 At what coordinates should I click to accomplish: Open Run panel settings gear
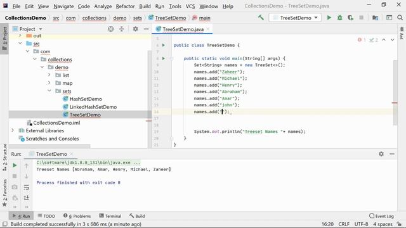tap(381, 154)
